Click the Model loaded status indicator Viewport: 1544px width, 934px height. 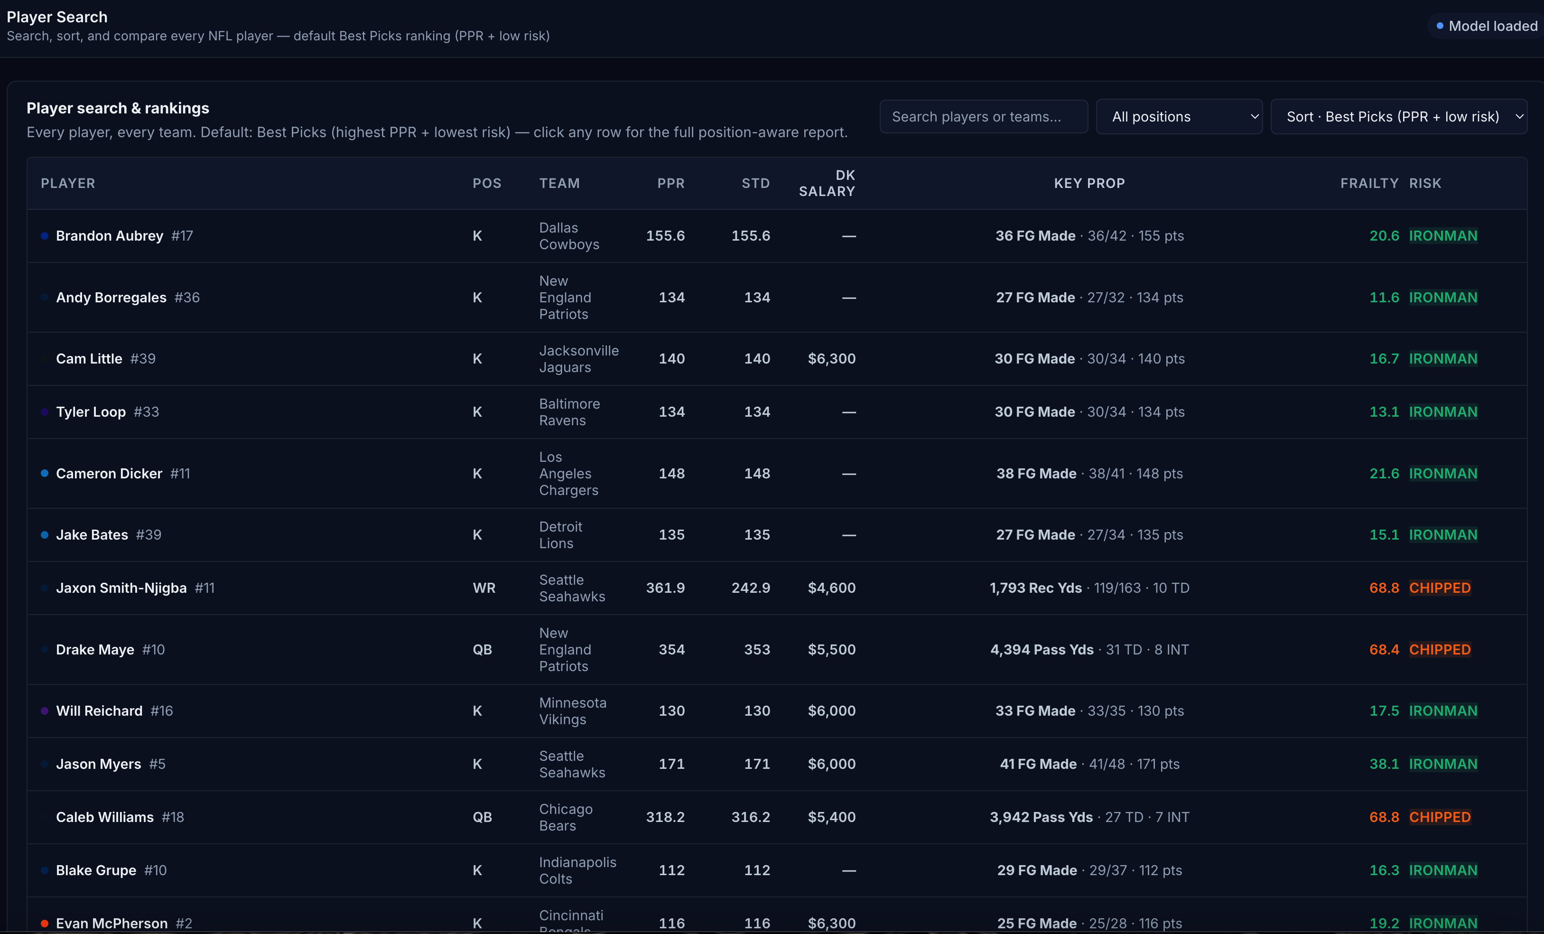pos(1487,26)
